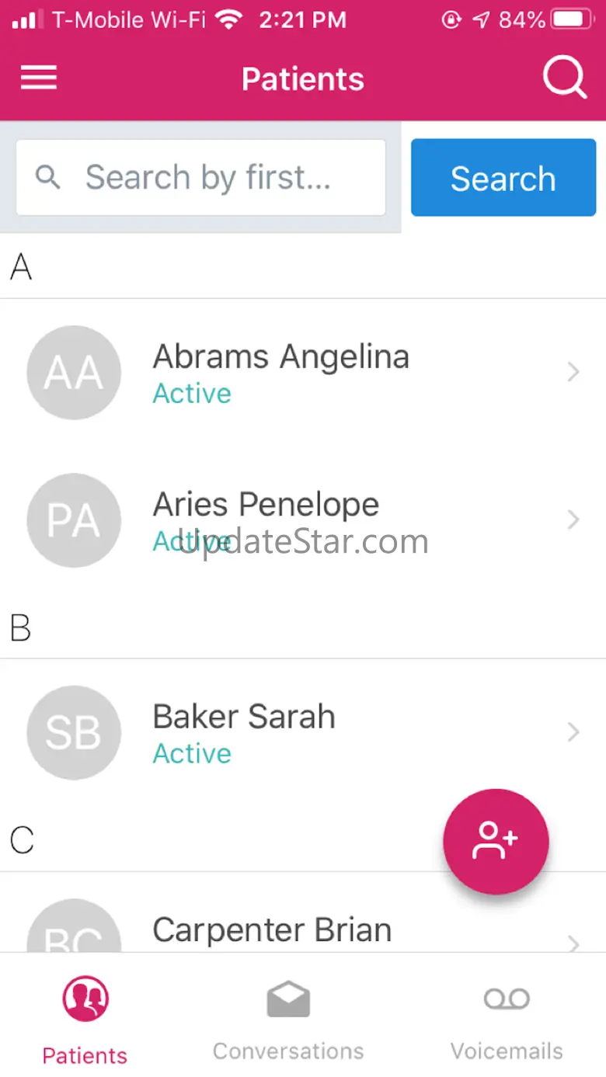Focus the search by first name field
The width and height of the screenshot is (606, 1077).
(208, 178)
